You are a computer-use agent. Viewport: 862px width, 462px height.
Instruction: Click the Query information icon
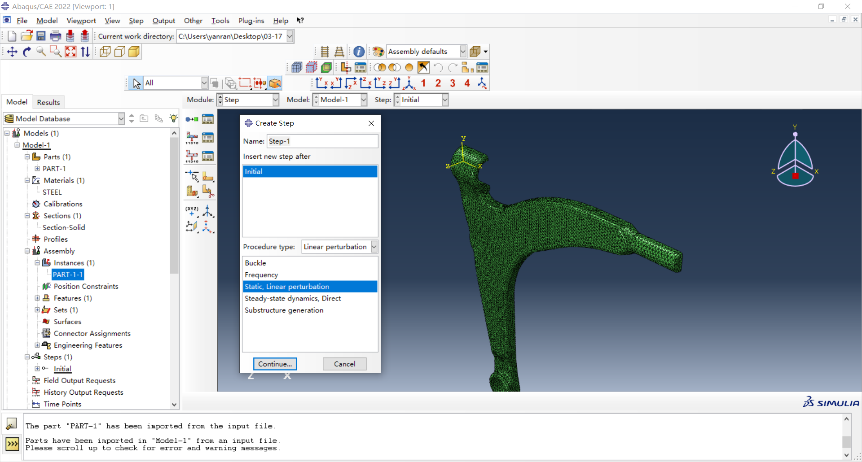click(x=359, y=52)
